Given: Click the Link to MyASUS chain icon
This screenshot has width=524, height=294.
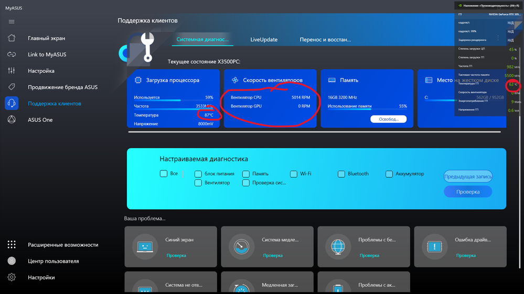Looking at the screenshot, I should coord(12,54).
